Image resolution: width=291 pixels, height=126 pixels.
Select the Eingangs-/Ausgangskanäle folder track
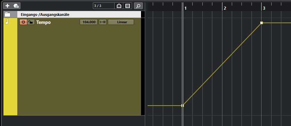coord(79,15)
